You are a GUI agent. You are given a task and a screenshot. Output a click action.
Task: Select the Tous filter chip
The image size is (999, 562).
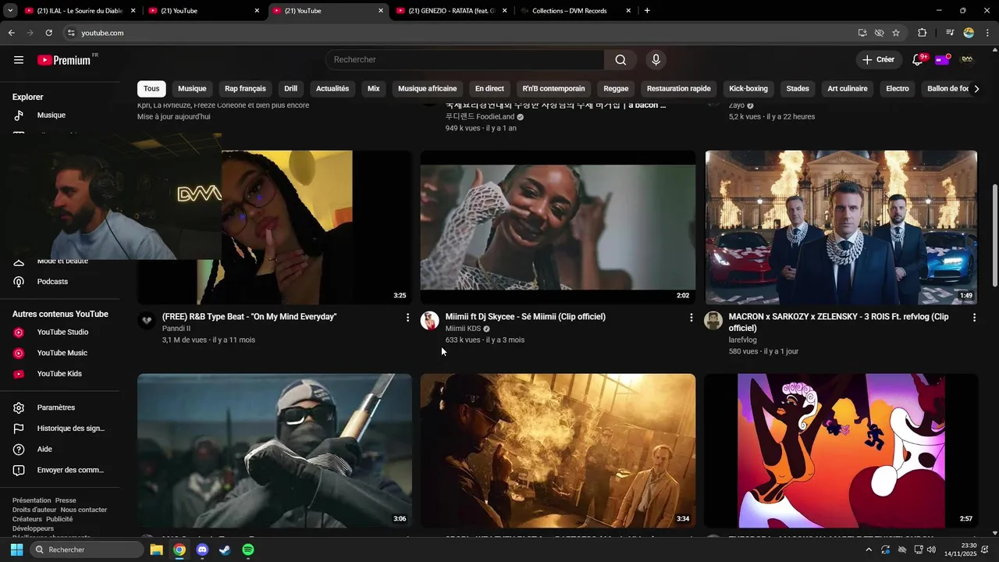point(151,88)
